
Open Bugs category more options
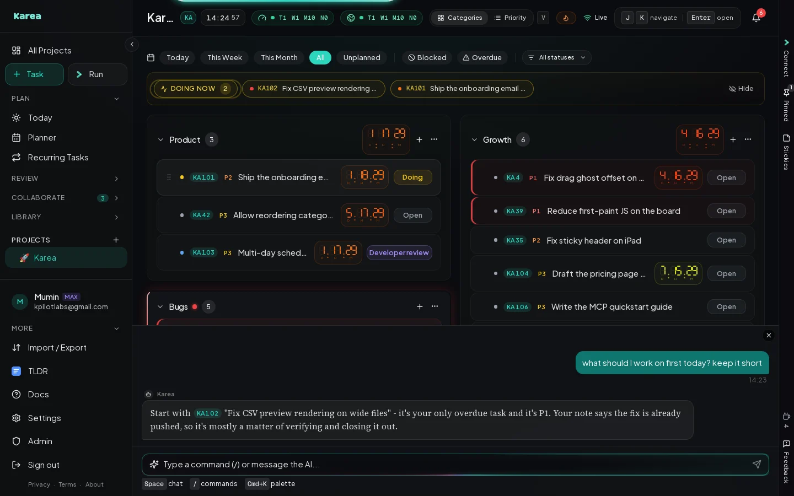click(x=435, y=306)
